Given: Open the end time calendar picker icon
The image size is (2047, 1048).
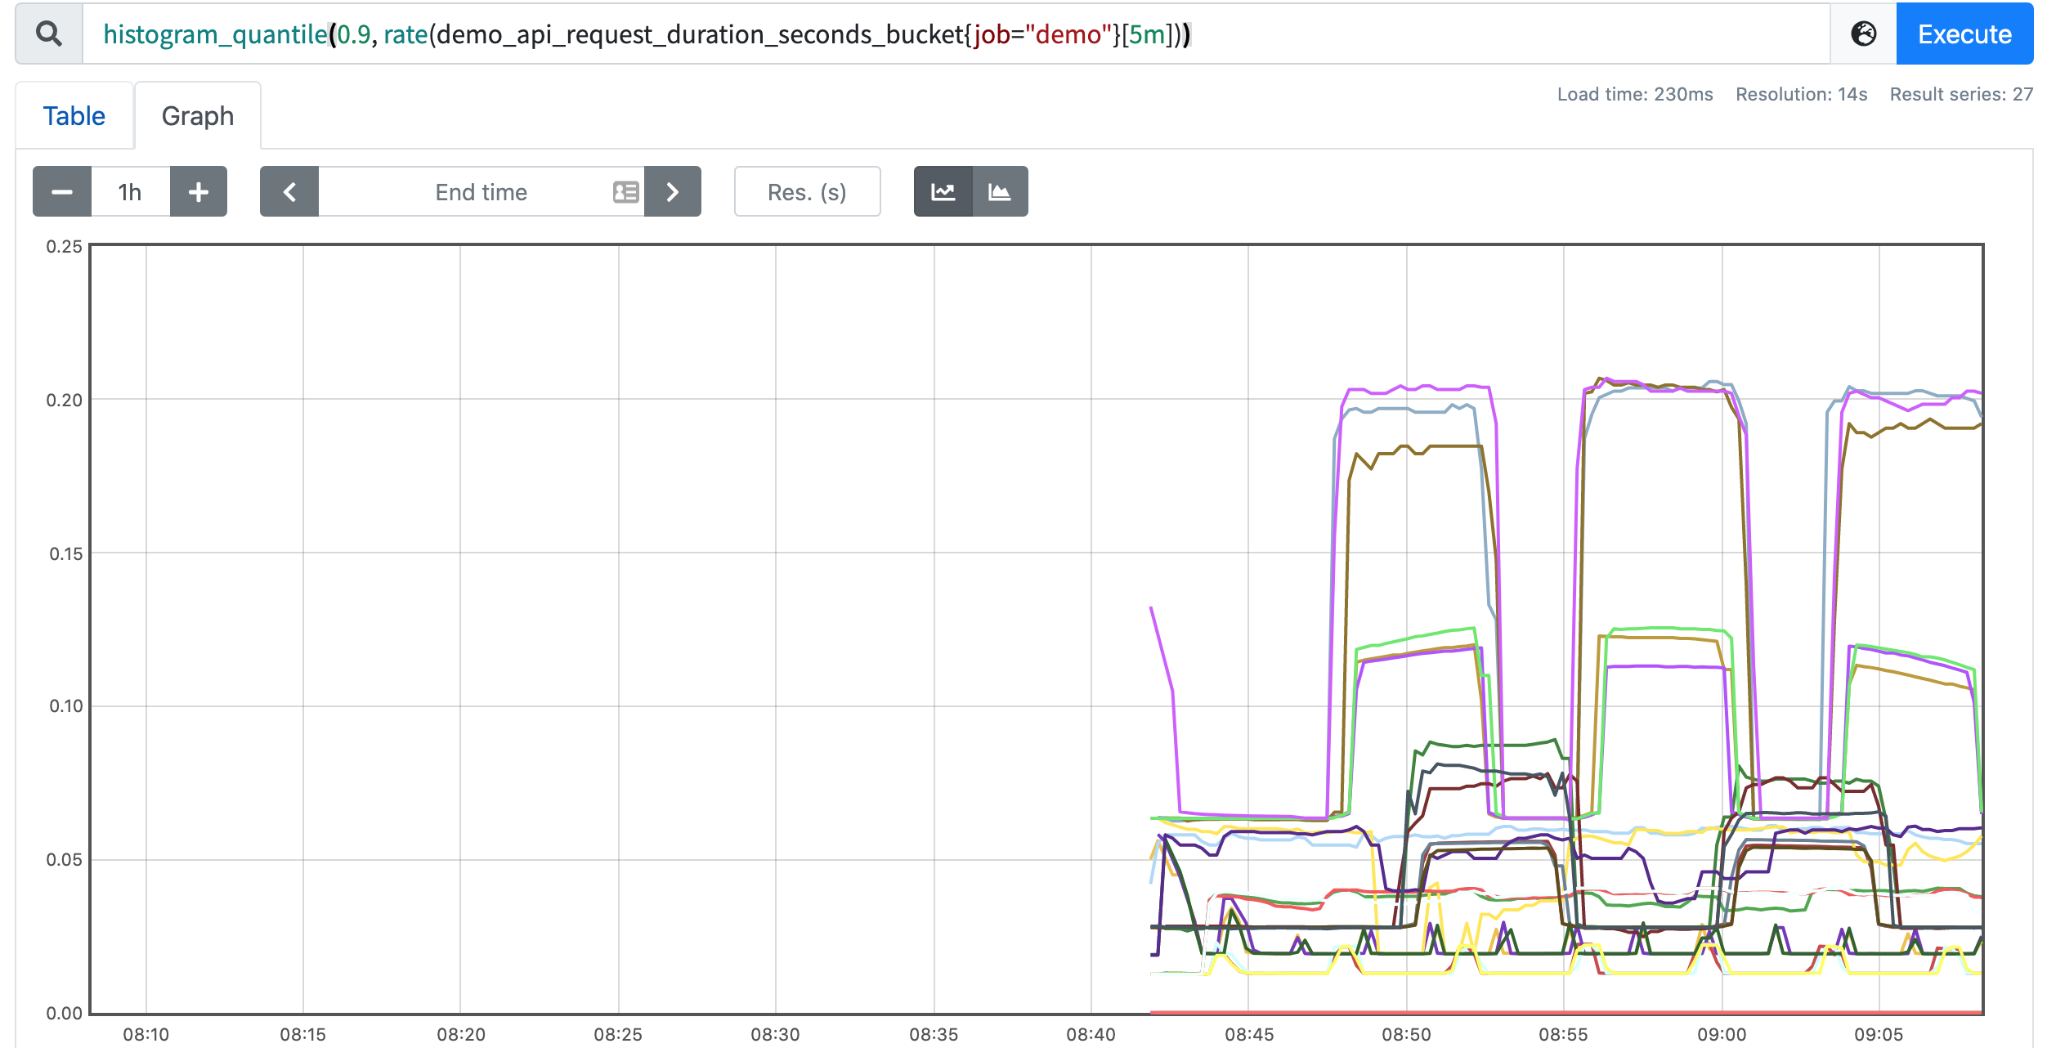Looking at the screenshot, I should tap(624, 191).
